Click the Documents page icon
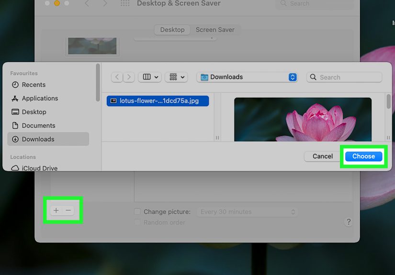395x275 pixels. point(15,125)
